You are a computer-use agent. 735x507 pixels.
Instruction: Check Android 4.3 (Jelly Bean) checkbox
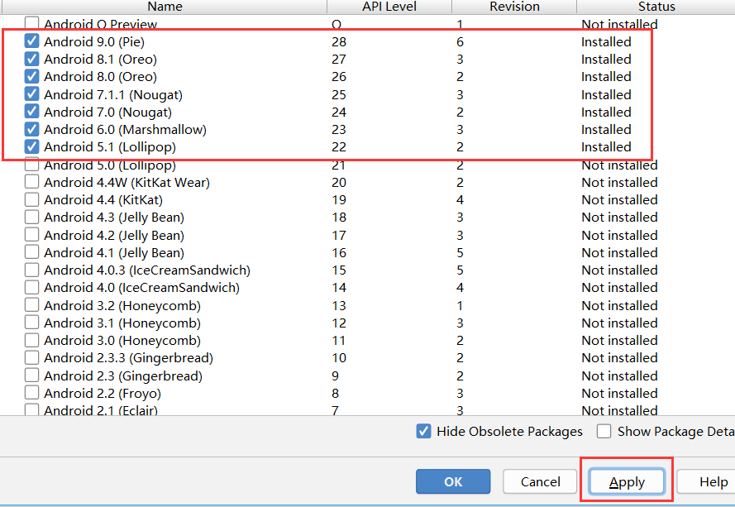tap(31, 217)
